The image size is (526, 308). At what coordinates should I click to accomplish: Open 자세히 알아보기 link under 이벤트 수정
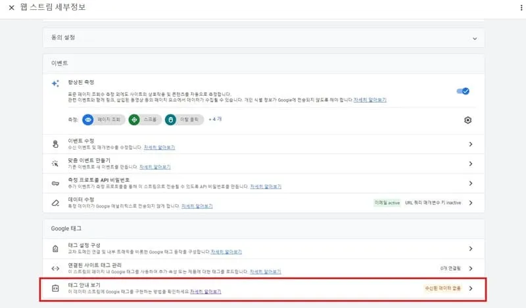pos(159,148)
